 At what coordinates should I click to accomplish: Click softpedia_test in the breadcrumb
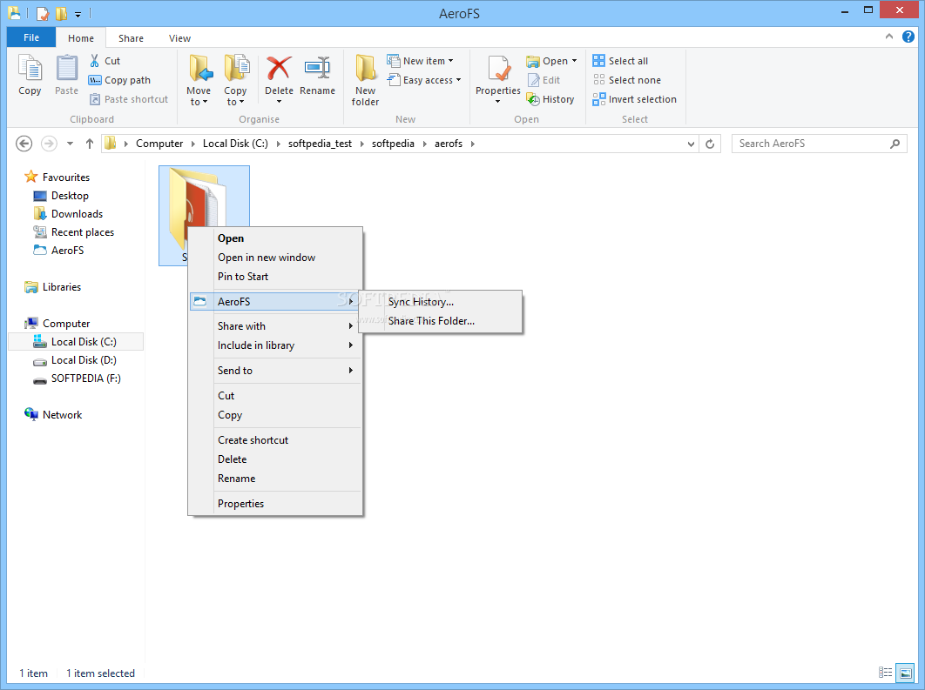[320, 144]
